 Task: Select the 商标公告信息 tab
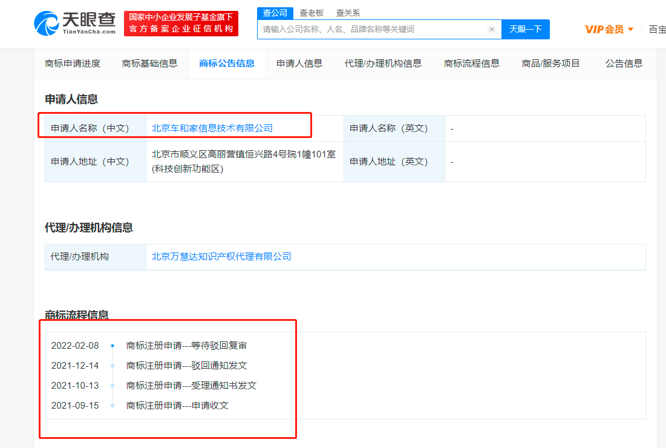(x=227, y=63)
